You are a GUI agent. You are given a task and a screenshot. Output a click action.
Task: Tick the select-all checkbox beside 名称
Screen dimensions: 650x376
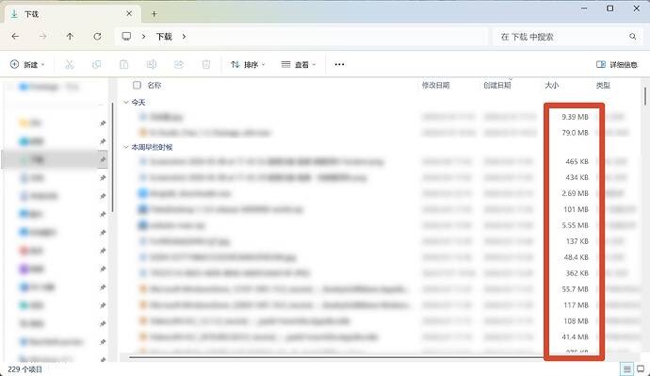pyautogui.click(x=137, y=85)
